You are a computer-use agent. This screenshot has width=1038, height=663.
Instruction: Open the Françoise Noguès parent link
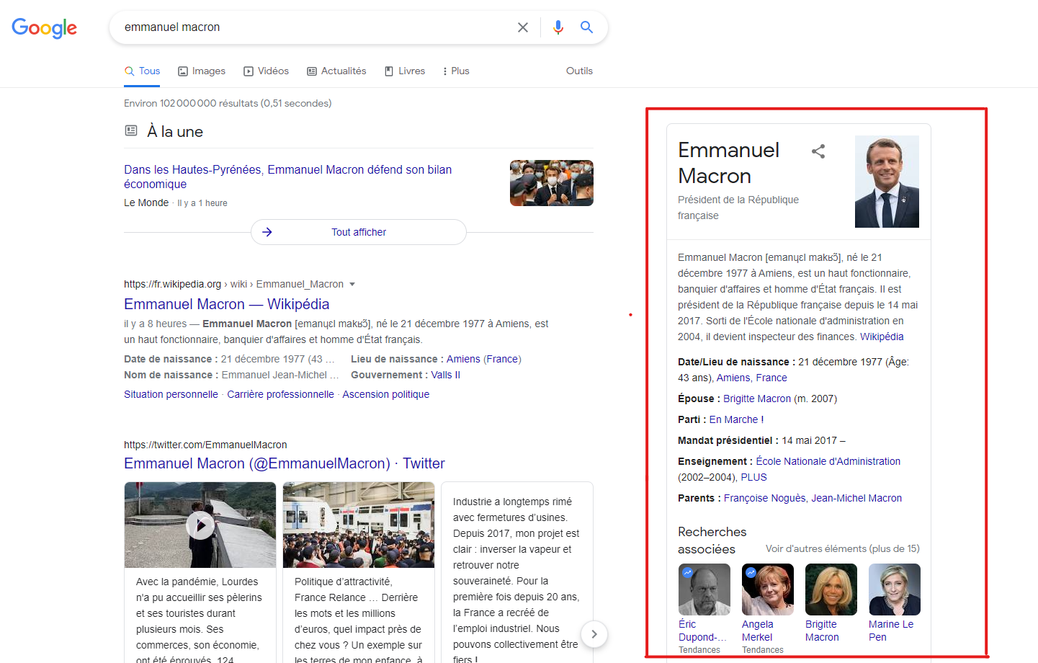(x=765, y=498)
